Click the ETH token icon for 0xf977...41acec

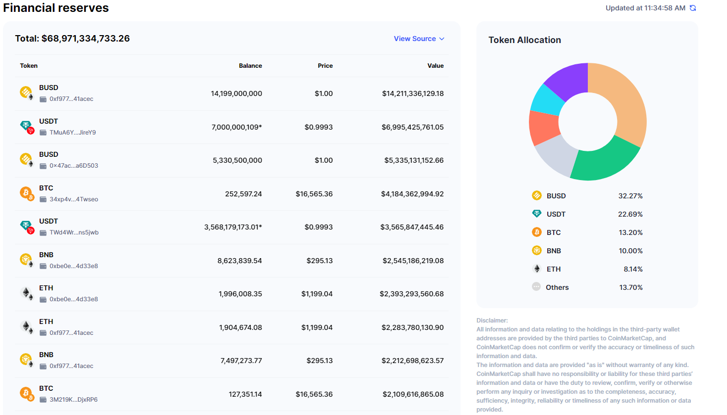click(27, 326)
